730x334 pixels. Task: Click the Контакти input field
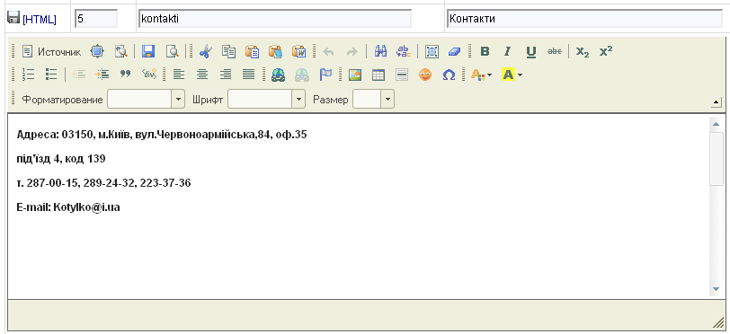(x=584, y=19)
